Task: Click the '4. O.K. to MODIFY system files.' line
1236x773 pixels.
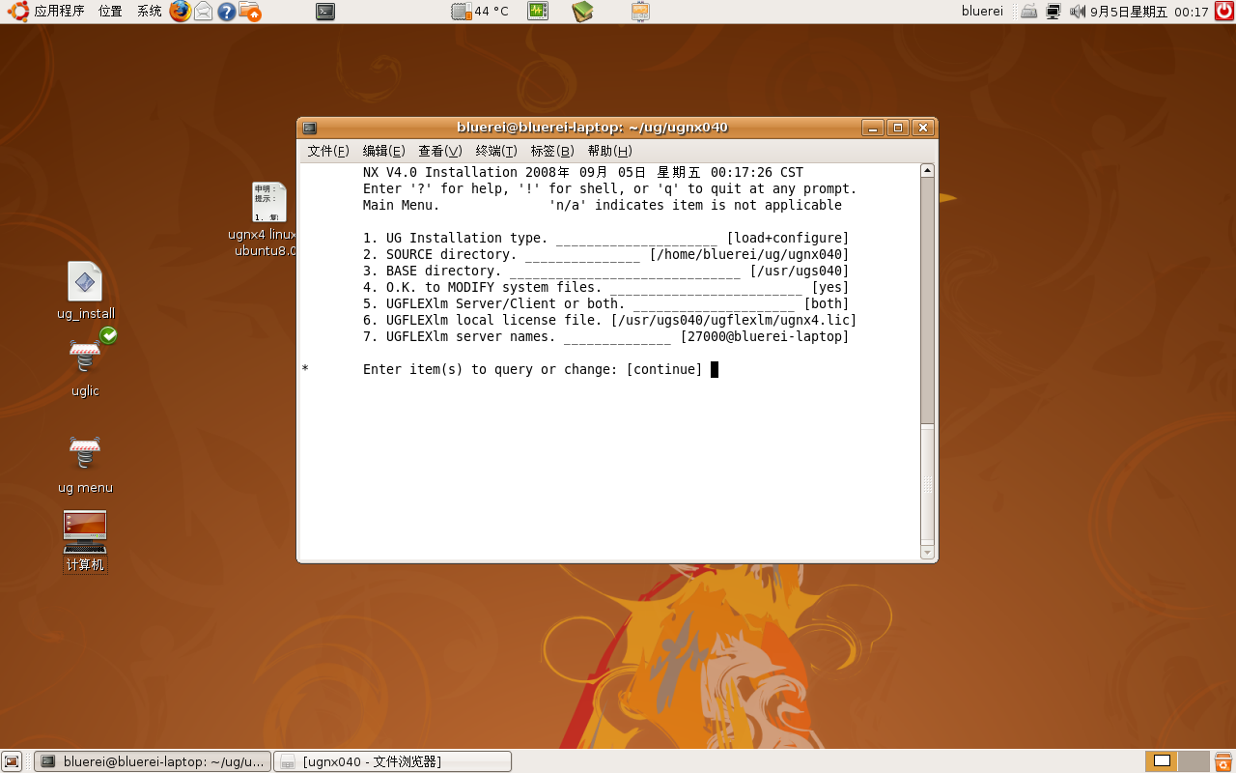Action: pos(606,287)
